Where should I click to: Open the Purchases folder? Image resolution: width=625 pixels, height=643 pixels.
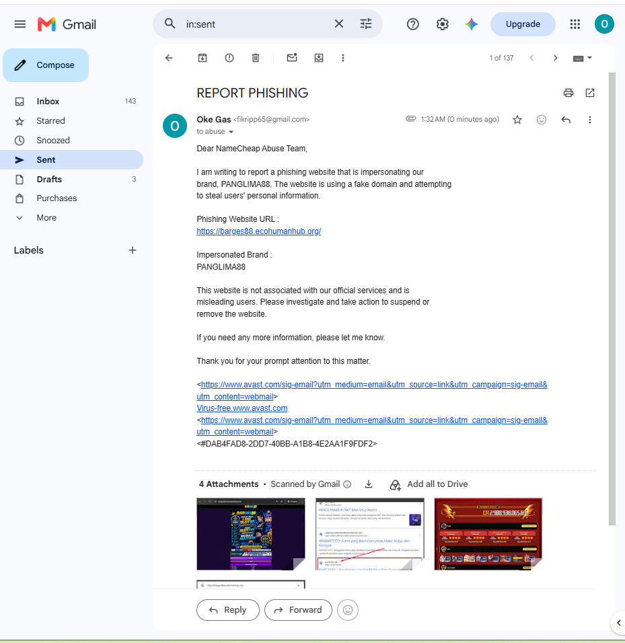(x=72, y=198)
